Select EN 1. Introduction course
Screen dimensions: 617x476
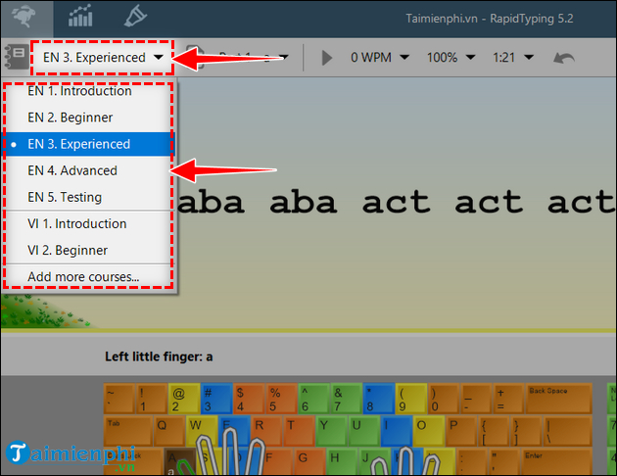[x=89, y=91]
